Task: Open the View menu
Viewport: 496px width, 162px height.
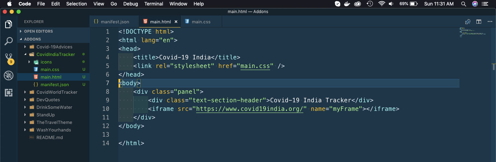Action: [x=99, y=4]
